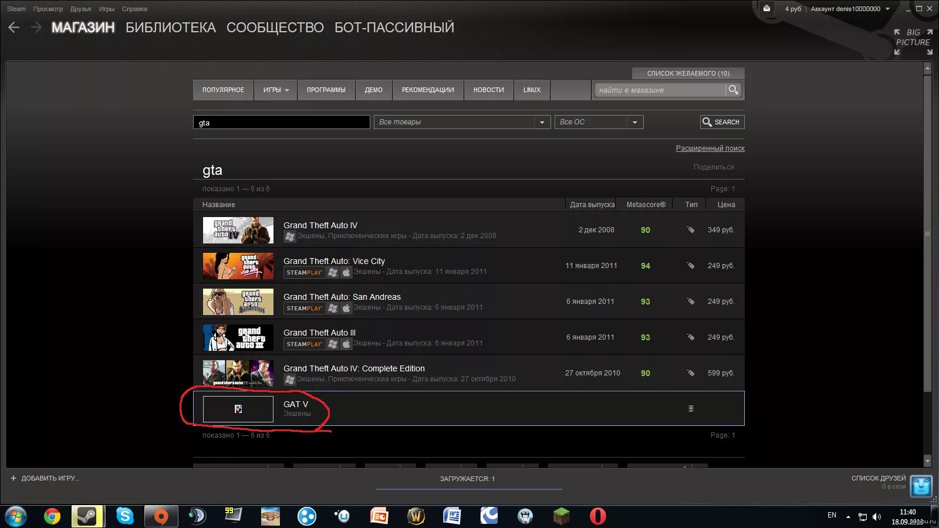Click the Windows icon in San Andreas row
This screenshot has width=939, height=528.
[x=333, y=308]
